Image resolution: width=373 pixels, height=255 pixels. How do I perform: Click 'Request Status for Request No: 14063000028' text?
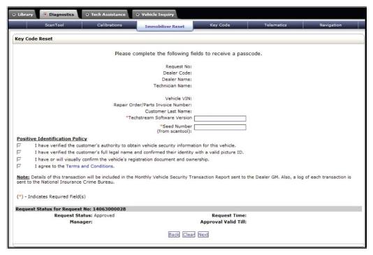[x=71, y=209]
